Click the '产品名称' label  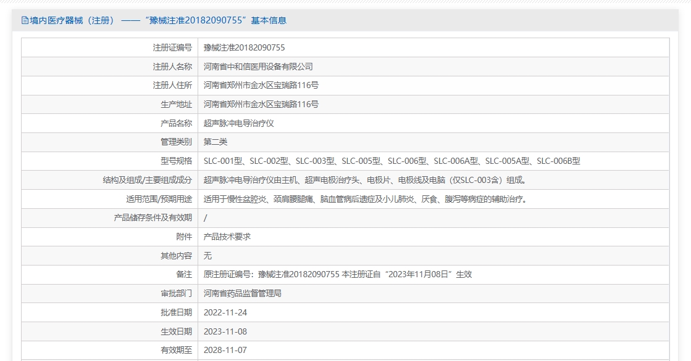click(x=176, y=123)
